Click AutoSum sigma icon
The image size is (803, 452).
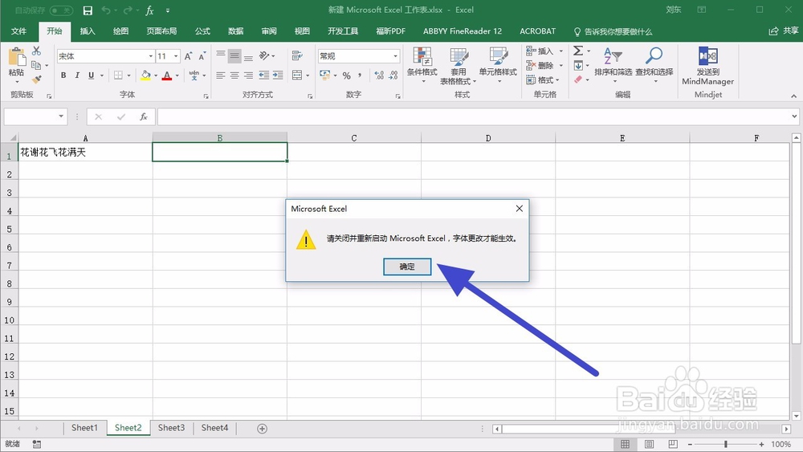(x=578, y=51)
